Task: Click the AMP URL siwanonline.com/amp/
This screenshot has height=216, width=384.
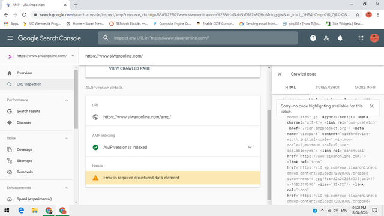Action: (137, 117)
